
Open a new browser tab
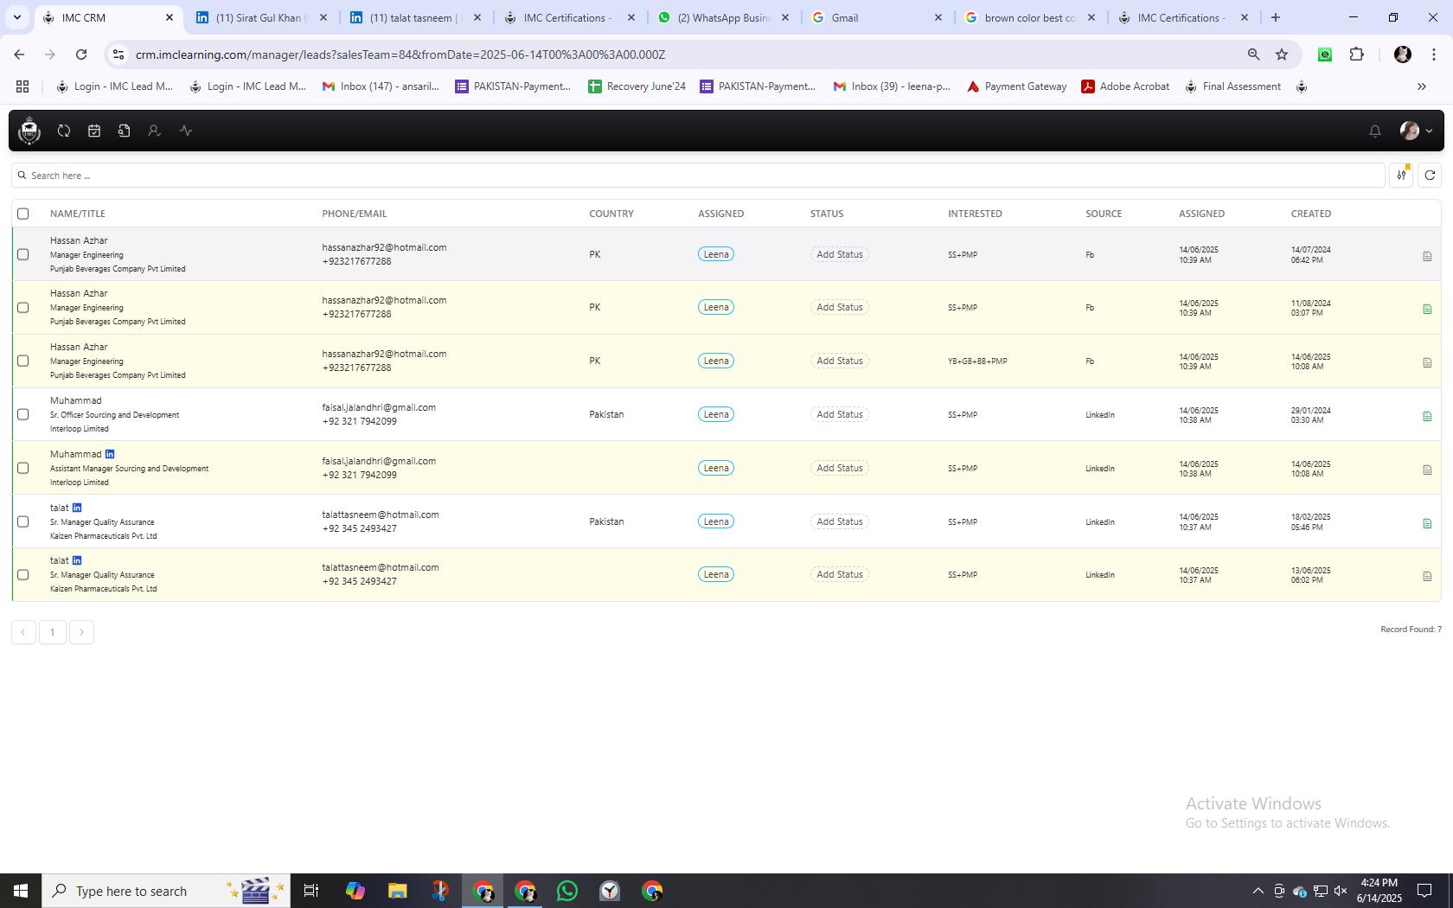1276,17
